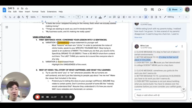Rewind the recording
This screenshot has width=192, height=108.
47,97
